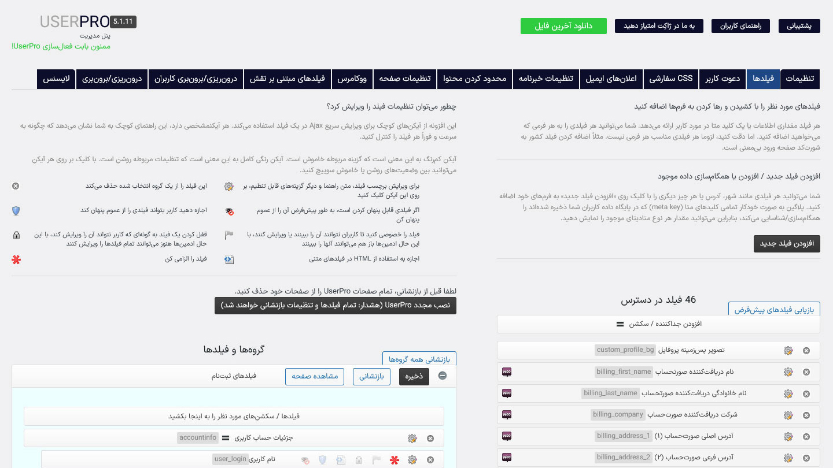Click بازیابی فیلدهای پیش‌فرض button
Viewport: 833px width, 468px height.
click(774, 310)
